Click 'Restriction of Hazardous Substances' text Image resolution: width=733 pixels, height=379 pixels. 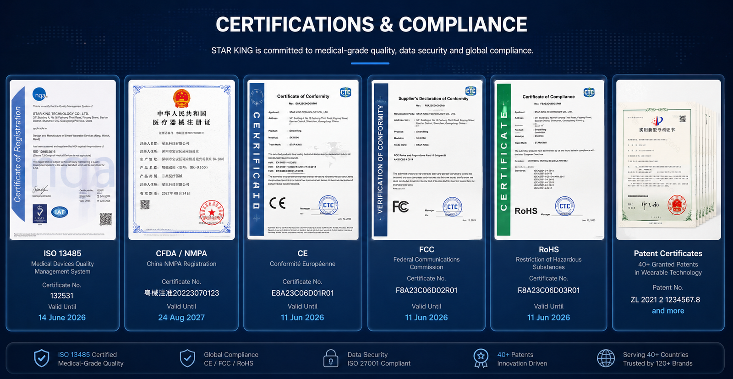coord(549,263)
